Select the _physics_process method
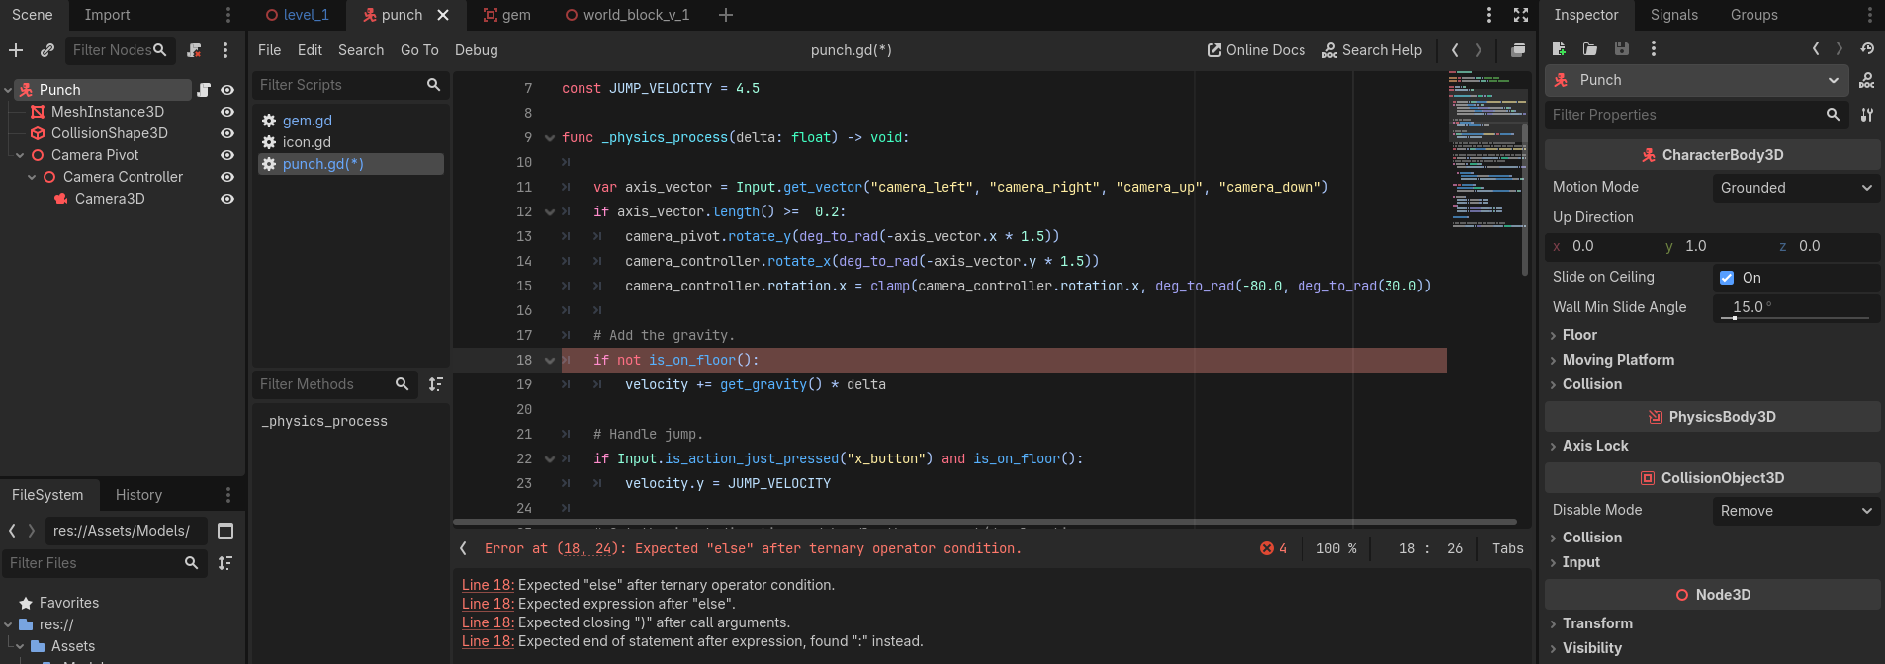Image resolution: width=1885 pixels, height=664 pixels. point(324,421)
